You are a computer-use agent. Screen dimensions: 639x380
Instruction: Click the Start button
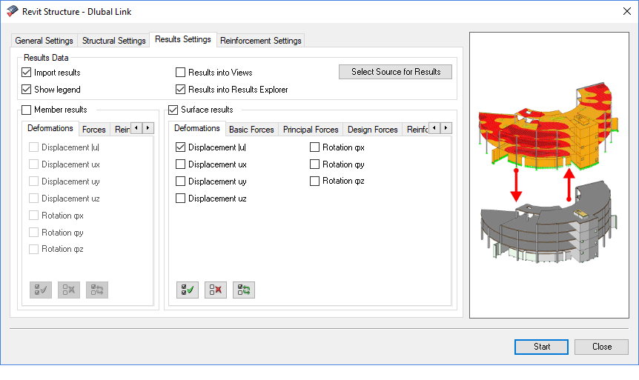point(541,347)
